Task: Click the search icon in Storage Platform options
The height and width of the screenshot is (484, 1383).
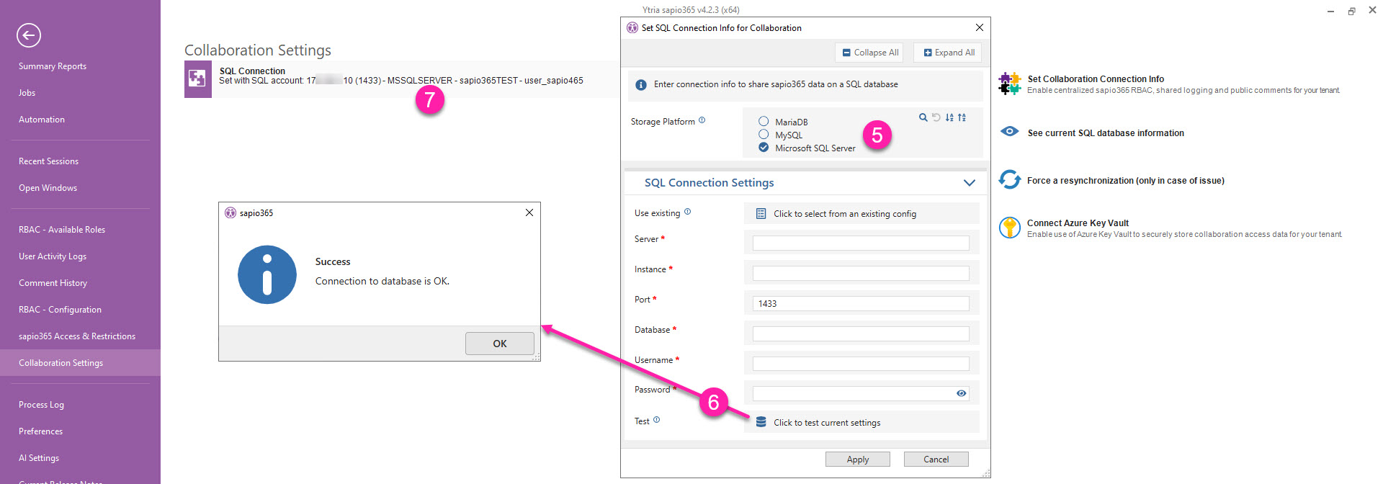Action: click(923, 117)
